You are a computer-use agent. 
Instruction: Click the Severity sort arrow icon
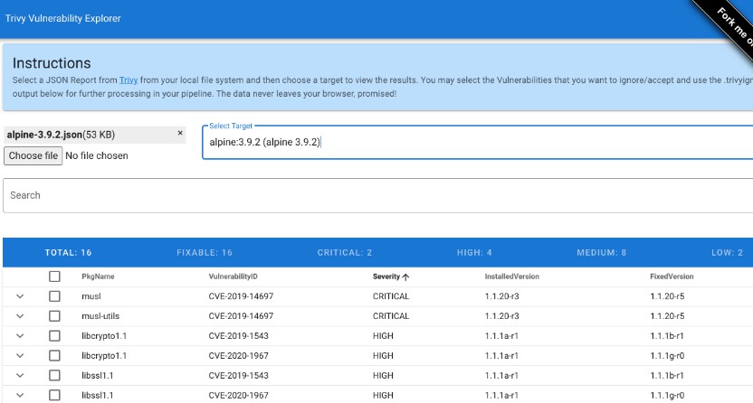tap(406, 276)
